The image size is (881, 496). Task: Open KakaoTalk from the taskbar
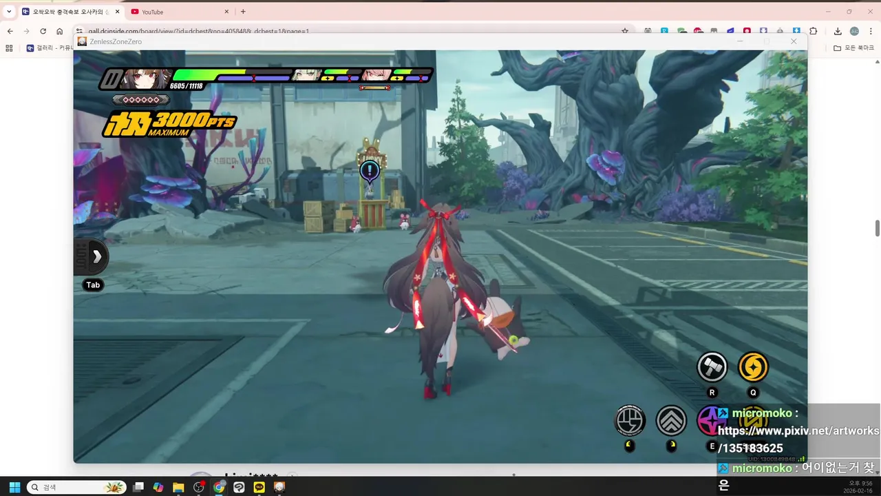click(x=259, y=487)
